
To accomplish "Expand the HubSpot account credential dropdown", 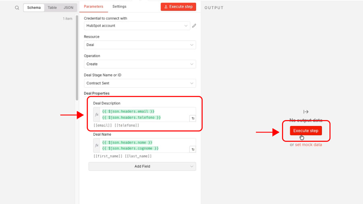I will point(137,26).
